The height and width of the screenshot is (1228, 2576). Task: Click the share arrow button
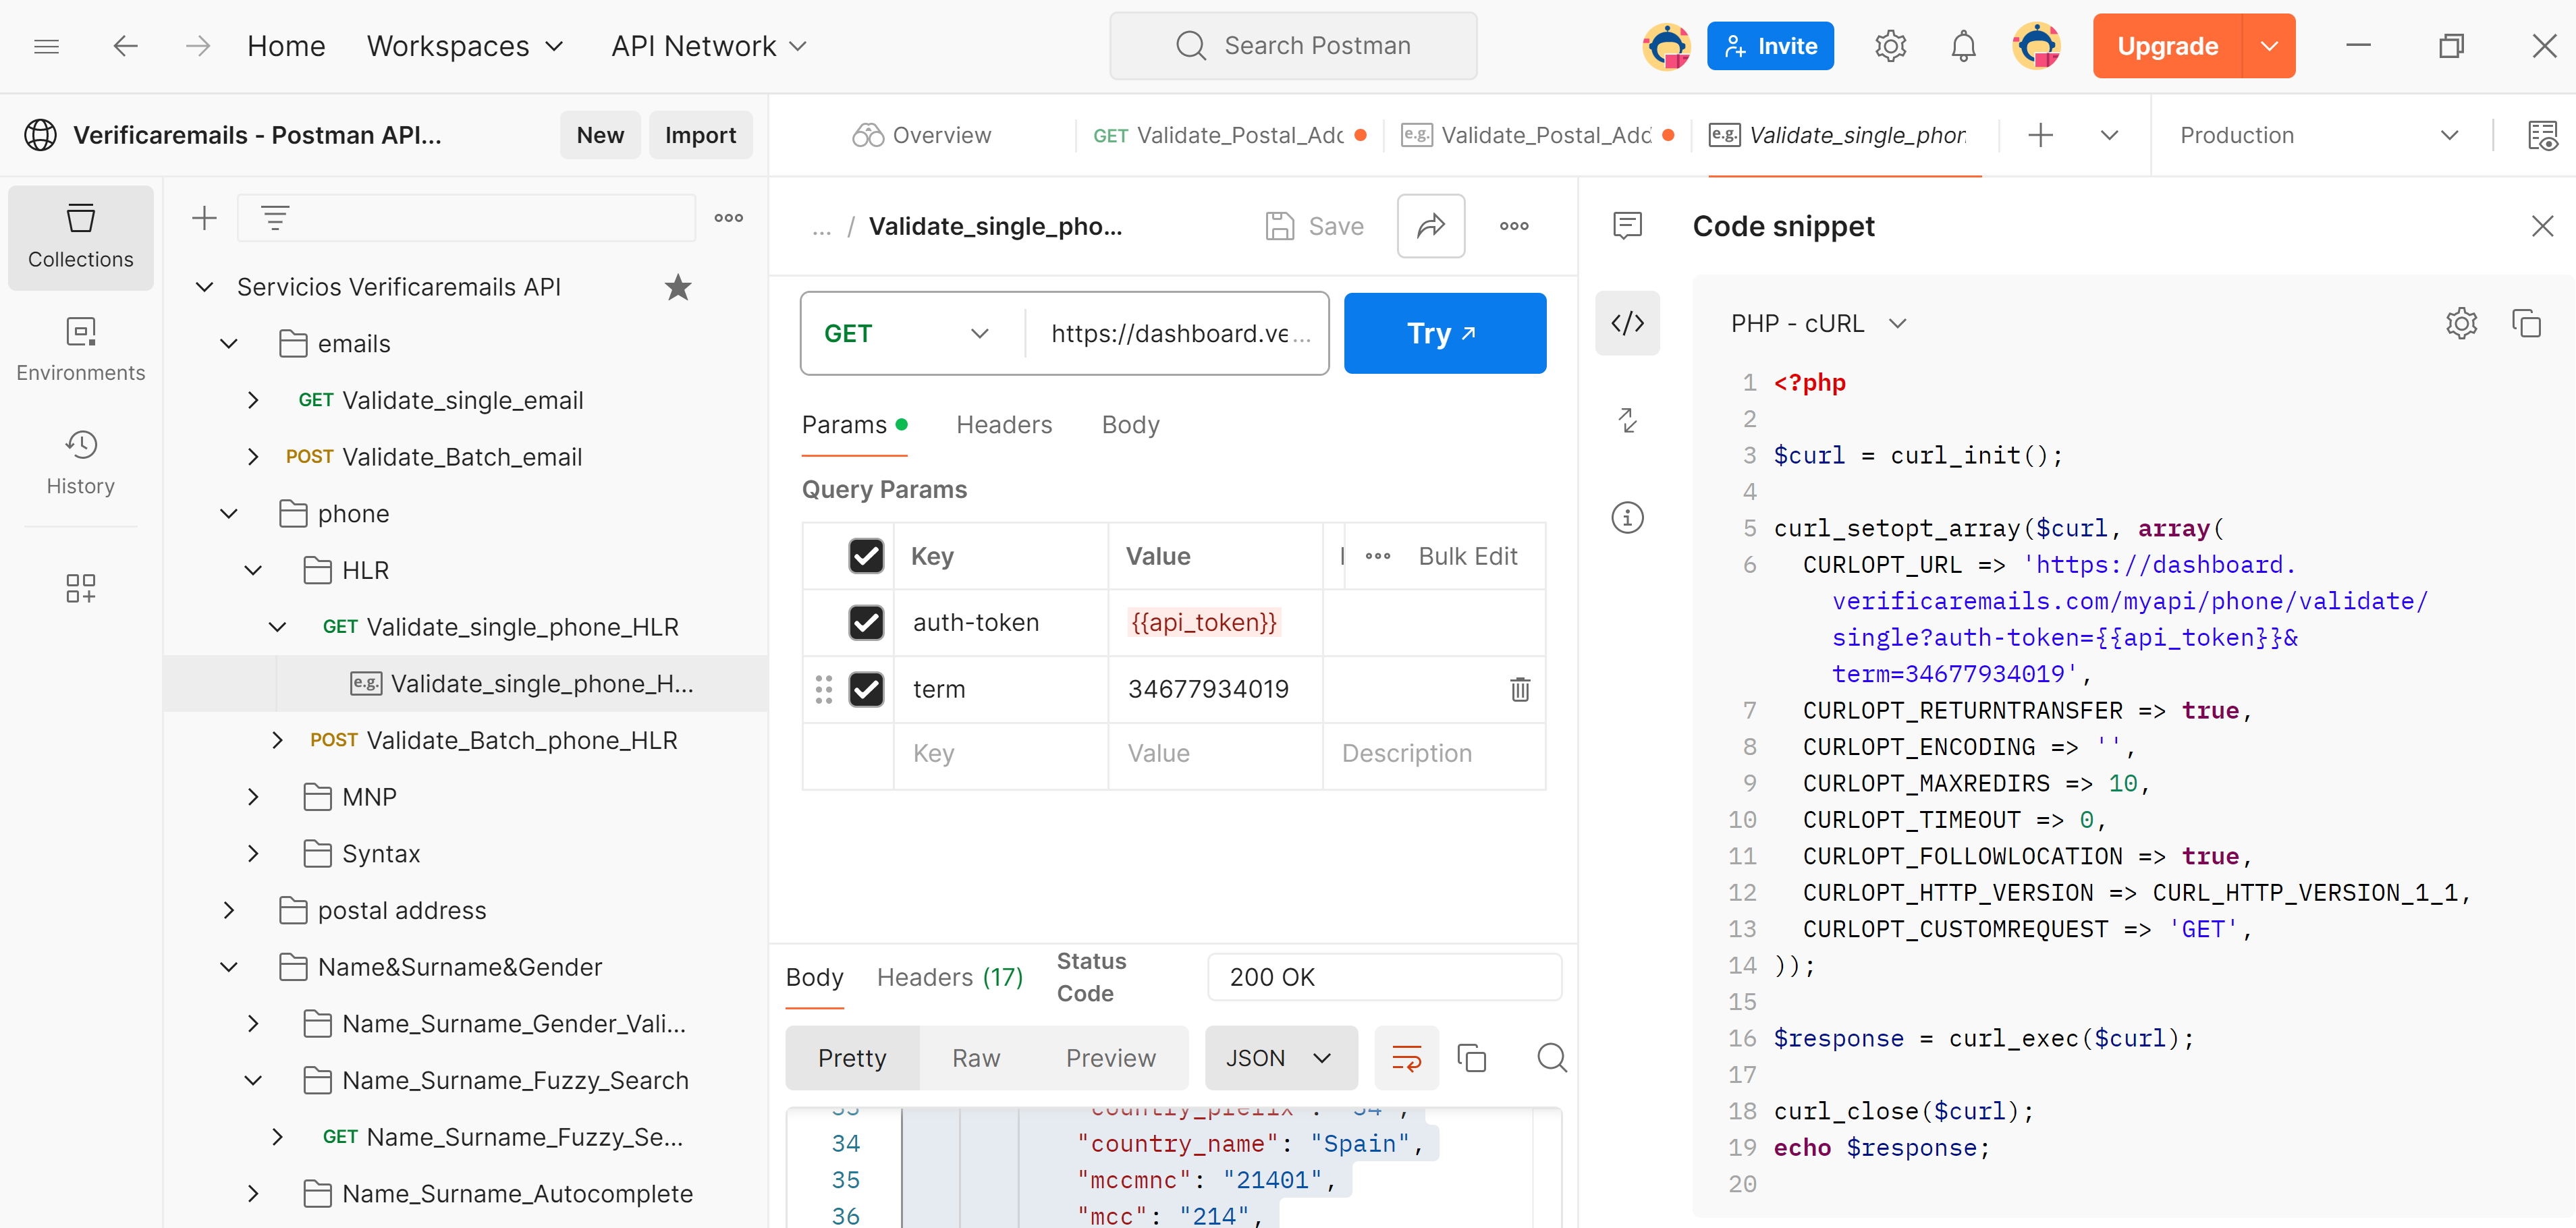pyautogui.click(x=1431, y=226)
